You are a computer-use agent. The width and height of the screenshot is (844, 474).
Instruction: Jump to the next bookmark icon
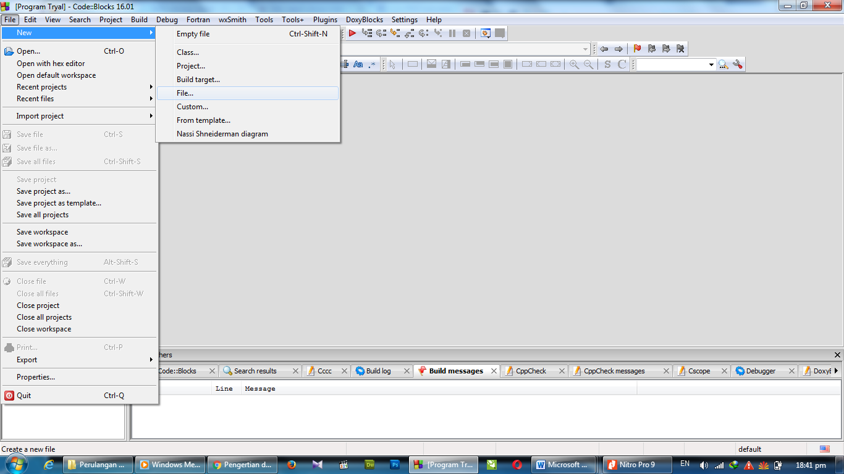pyautogui.click(x=667, y=49)
